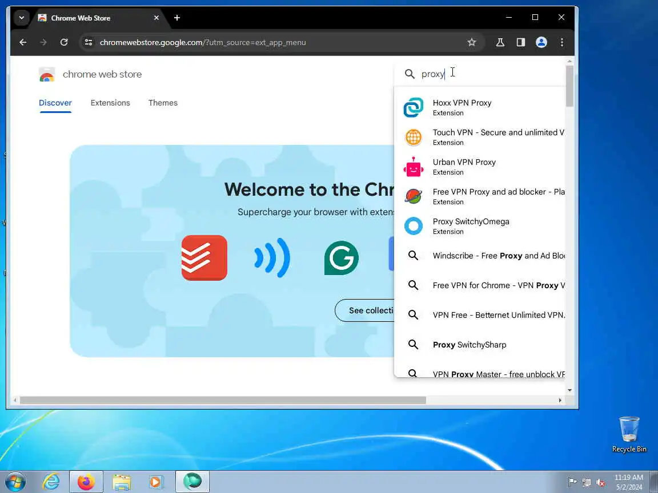The width and height of the screenshot is (658, 493).
Task: Reload the Chrome Web Store page
Action: point(64,42)
